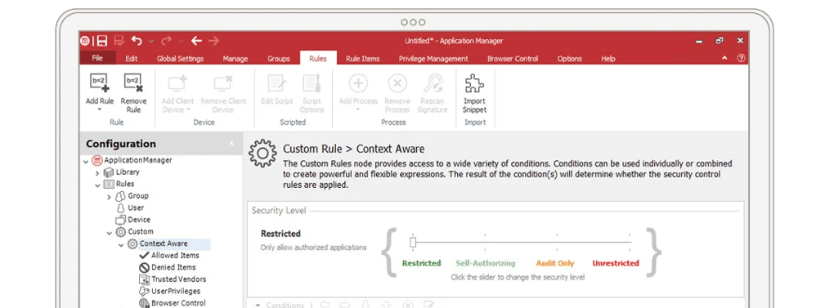Select the Device rule node icon
This screenshot has height=308, width=834.
click(x=120, y=220)
